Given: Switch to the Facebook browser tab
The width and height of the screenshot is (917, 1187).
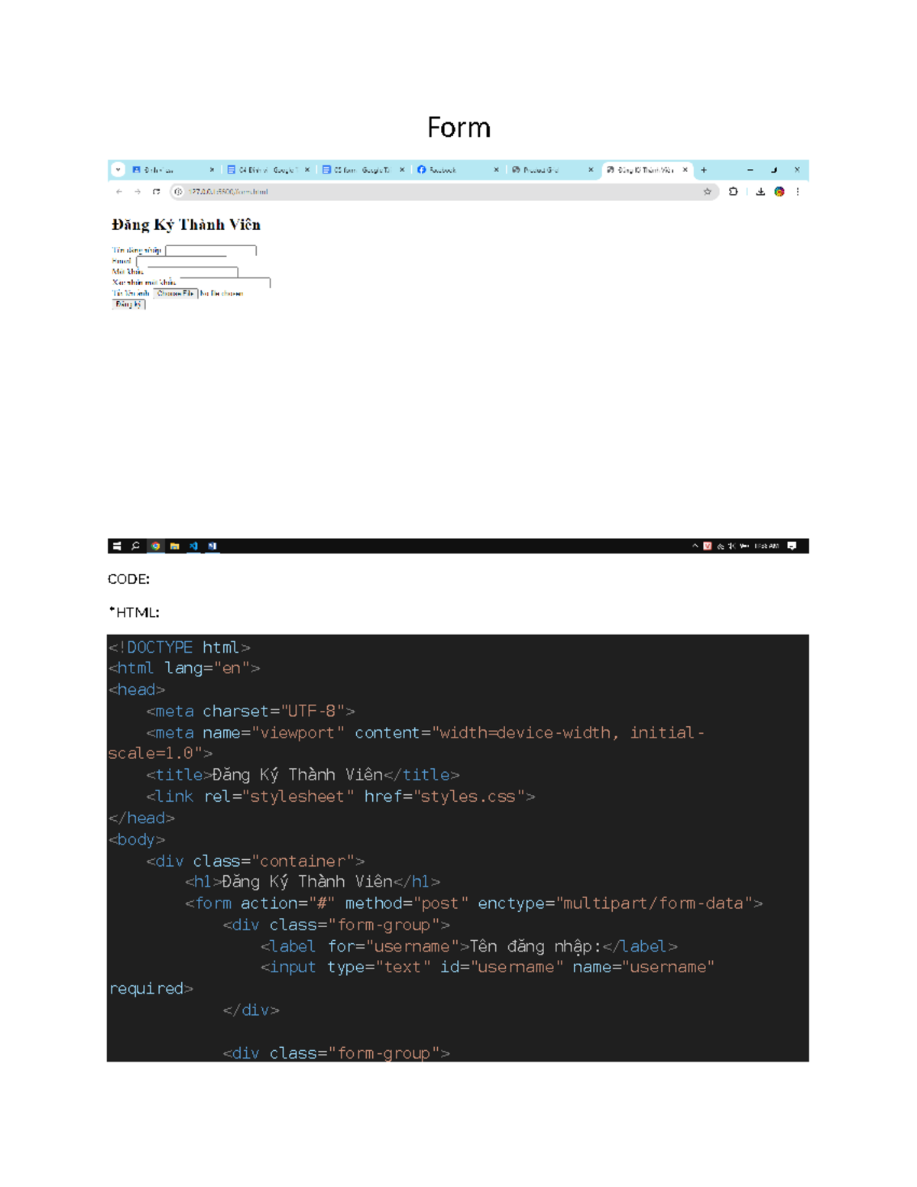Looking at the screenshot, I should (x=458, y=170).
